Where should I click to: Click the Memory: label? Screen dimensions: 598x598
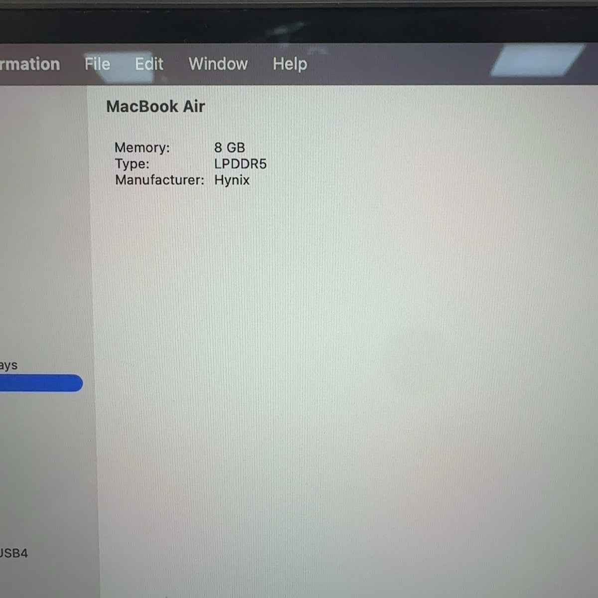coord(142,148)
